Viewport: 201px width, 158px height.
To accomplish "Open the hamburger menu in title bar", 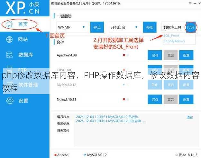I will point(190,3).
